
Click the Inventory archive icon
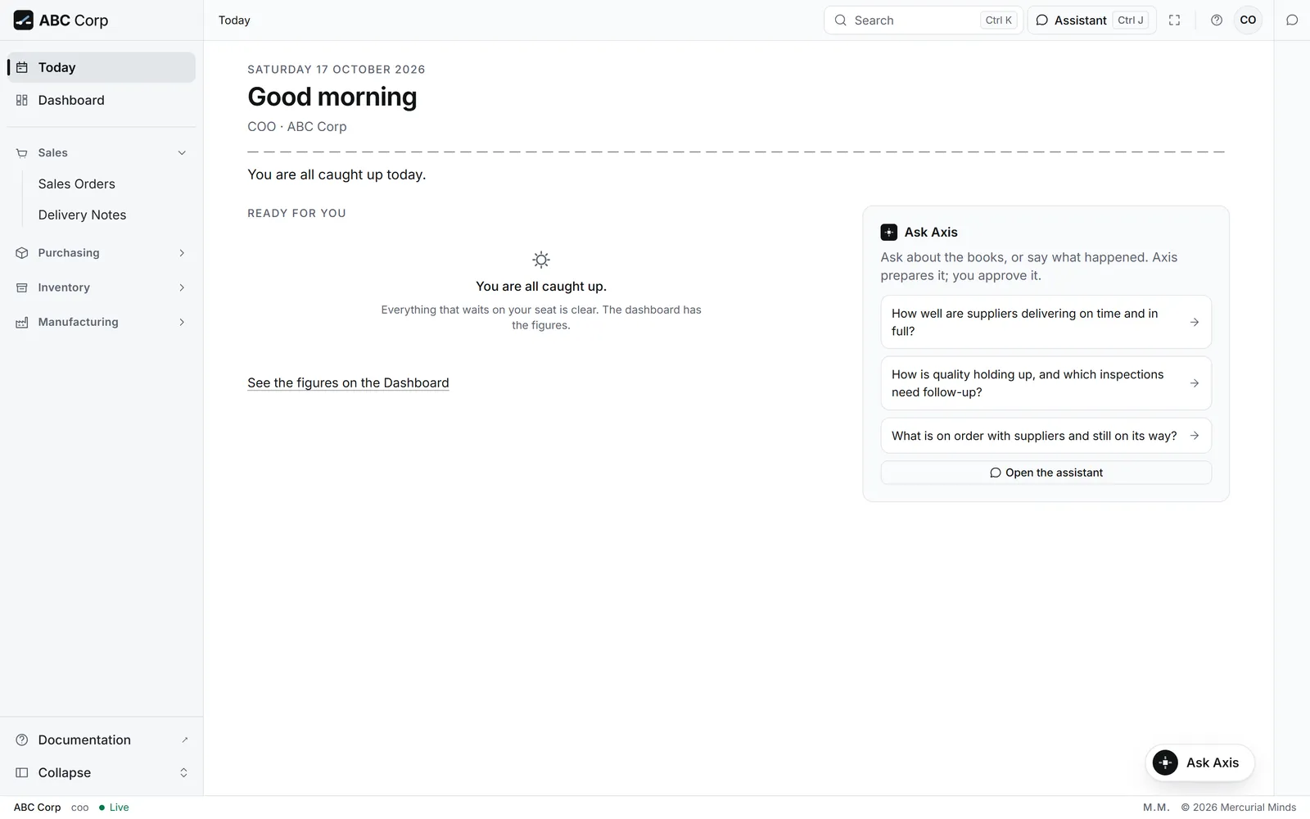pos(22,287)
